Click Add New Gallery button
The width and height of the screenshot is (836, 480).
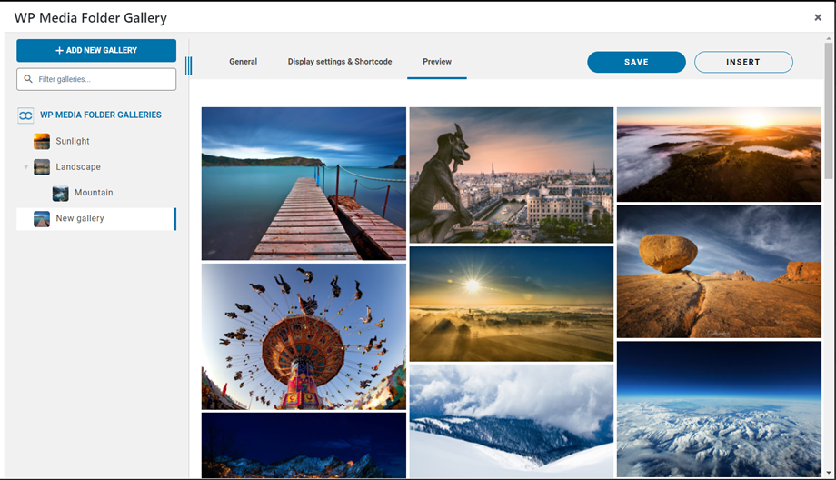[x=96, y=50]
